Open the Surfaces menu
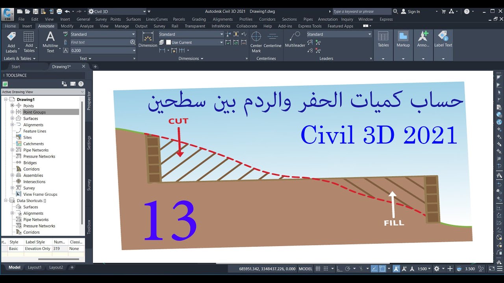 [x=133, y=19]
